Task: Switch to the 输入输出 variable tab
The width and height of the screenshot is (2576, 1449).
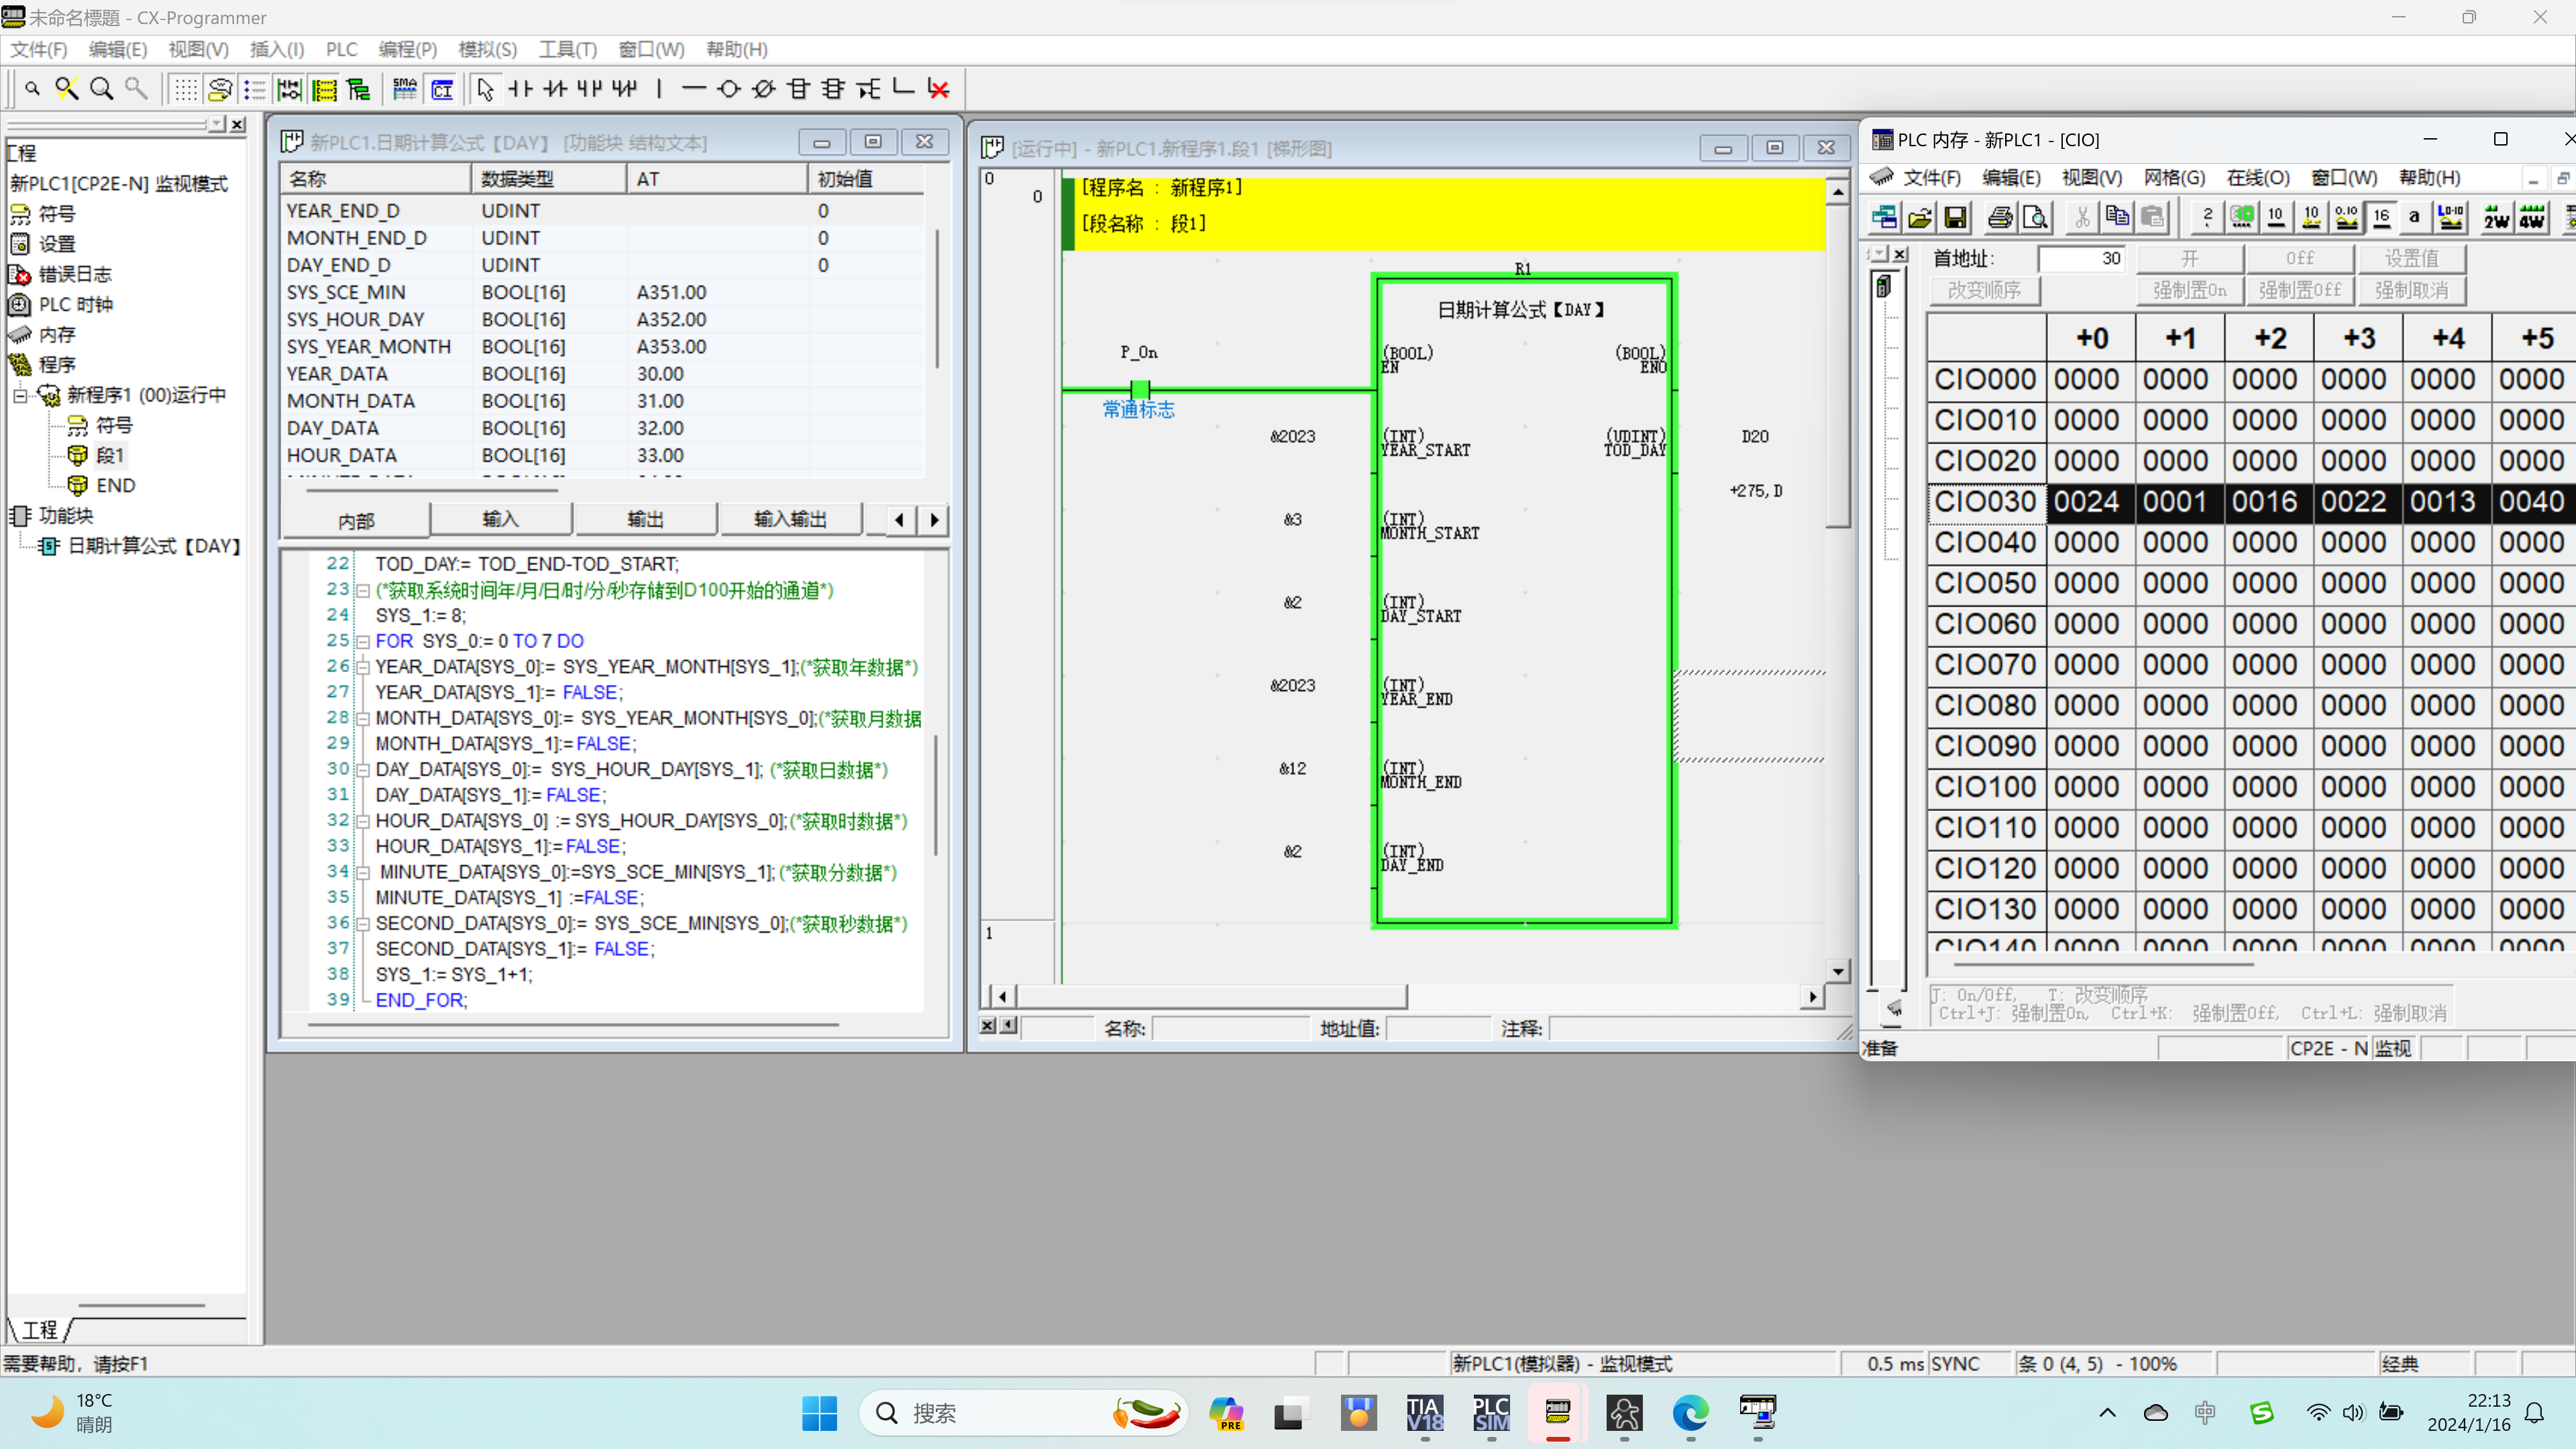Action: [x=790, y=519]
